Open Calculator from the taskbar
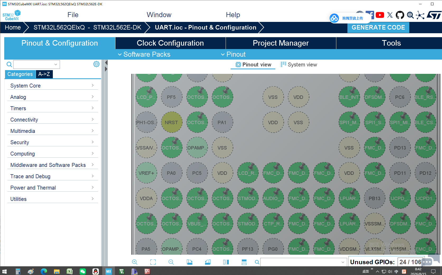The image size is (442, 275). tap(18, 271)
